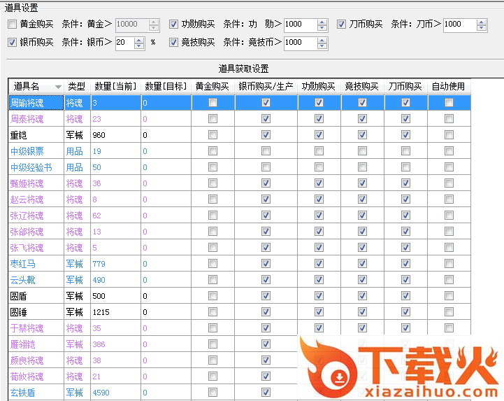Increase 功勋 threshold with up arrow

(322, 21)
